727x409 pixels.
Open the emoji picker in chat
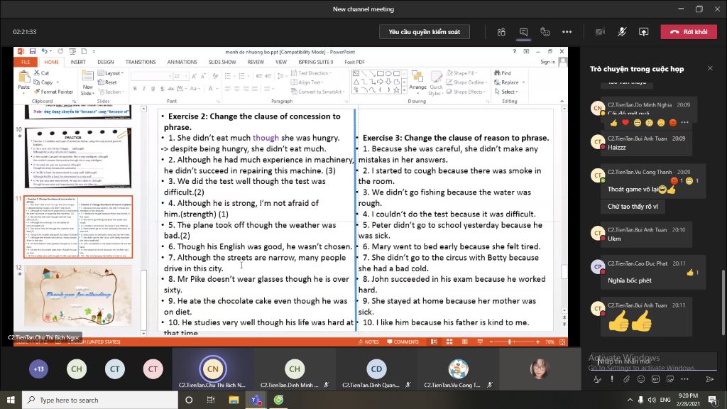(641, 379)
